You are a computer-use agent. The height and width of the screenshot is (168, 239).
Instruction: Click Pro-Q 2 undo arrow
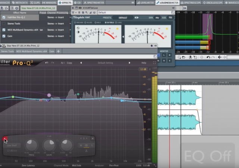47,63
